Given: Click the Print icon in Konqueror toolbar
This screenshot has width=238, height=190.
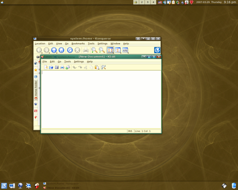Looking at the screenshot, I should (x=86, y=50).
